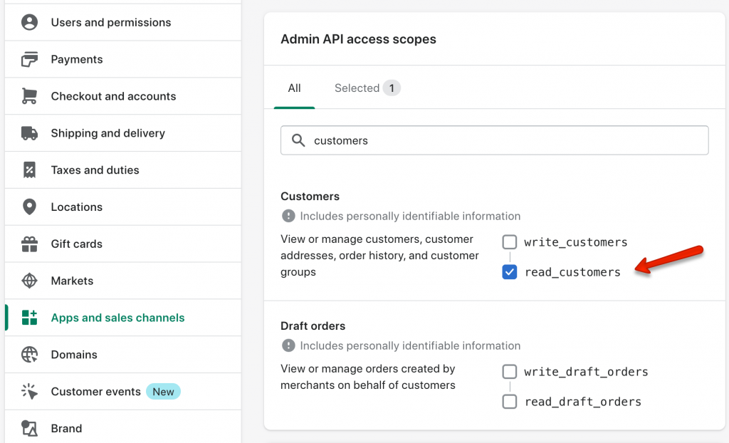Switch to the All scopes tab
Image resolution: width=729 pixels, height=443 pixels.
[294, 88]
